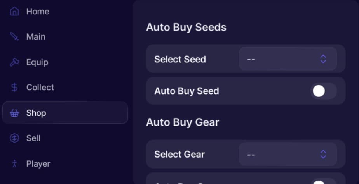The image size is (359, 184).
Task: Click the Collect sidebar label
Action: 40,88
